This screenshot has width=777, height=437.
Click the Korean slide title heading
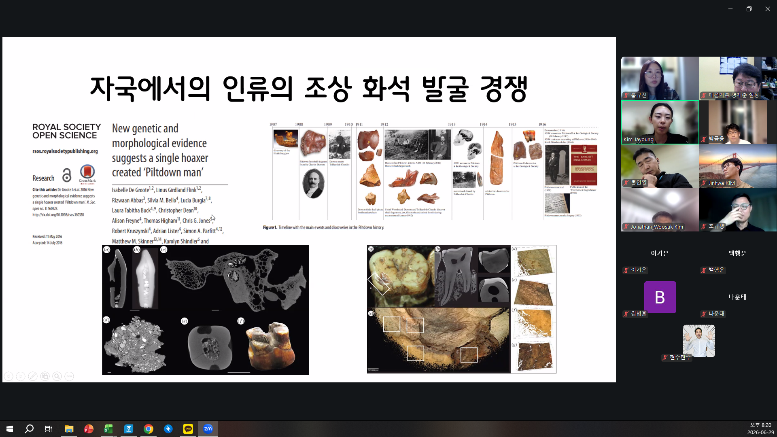pos(309,88)
